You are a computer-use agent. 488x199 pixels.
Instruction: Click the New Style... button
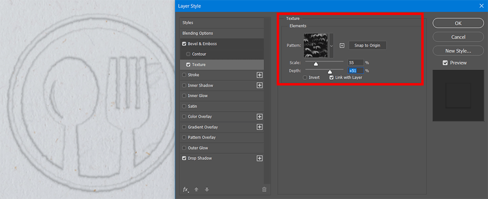(x=458, y=51)
